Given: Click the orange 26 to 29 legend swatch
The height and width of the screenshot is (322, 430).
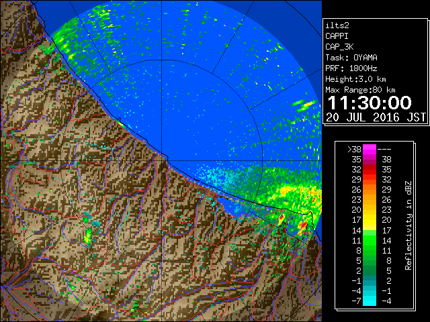Looking at the screenshot, I should (x=370, y=190).
